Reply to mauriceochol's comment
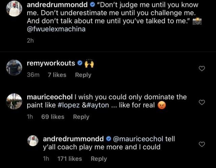Screen dimensions: 216x168 pyautogui.click(x=81, y=117)
